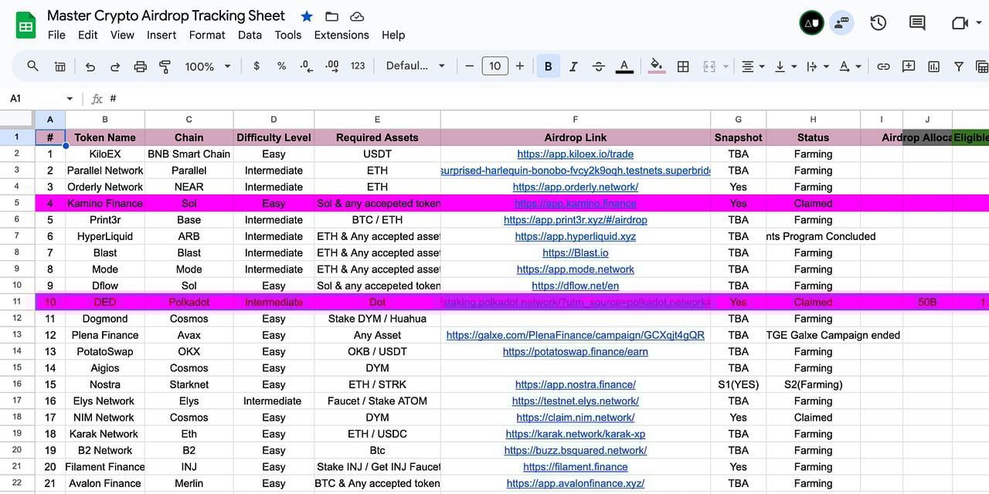Expand the Default font dropdown

[416, 66]
